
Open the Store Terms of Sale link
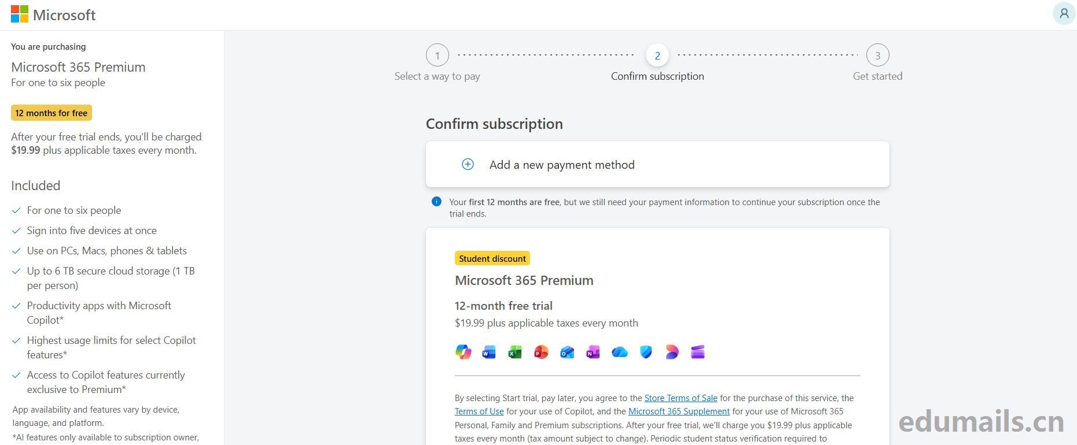click(681, 398)
